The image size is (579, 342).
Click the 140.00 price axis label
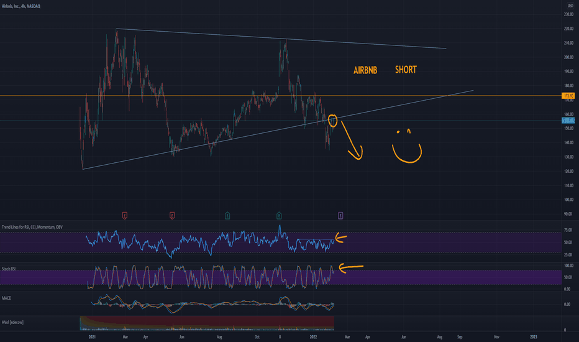[x=568, y=143]
